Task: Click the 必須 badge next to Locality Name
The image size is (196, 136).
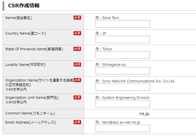Action: click(x=77, y=64)
